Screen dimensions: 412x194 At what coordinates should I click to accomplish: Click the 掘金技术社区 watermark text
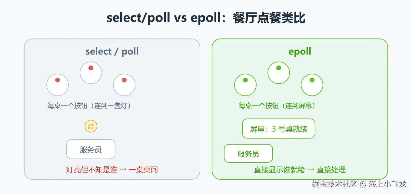click(335, 184)
